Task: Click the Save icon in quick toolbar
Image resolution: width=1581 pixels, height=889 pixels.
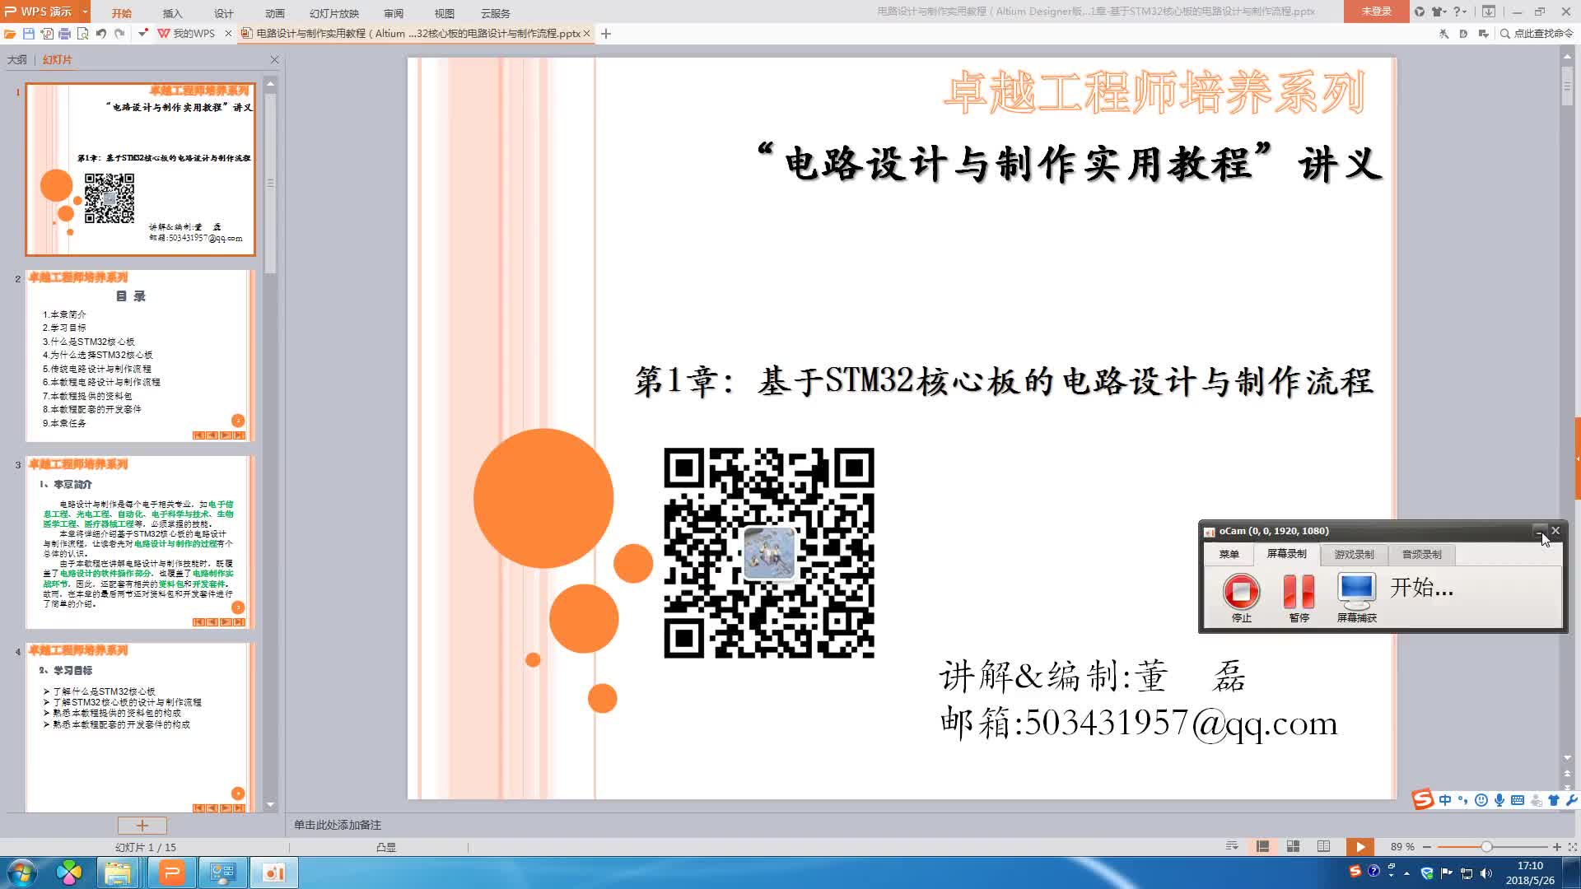Action: 29,34
